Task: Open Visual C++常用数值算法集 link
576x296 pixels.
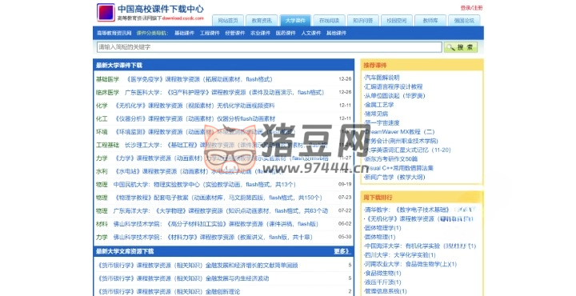Action: pos(398,168)
